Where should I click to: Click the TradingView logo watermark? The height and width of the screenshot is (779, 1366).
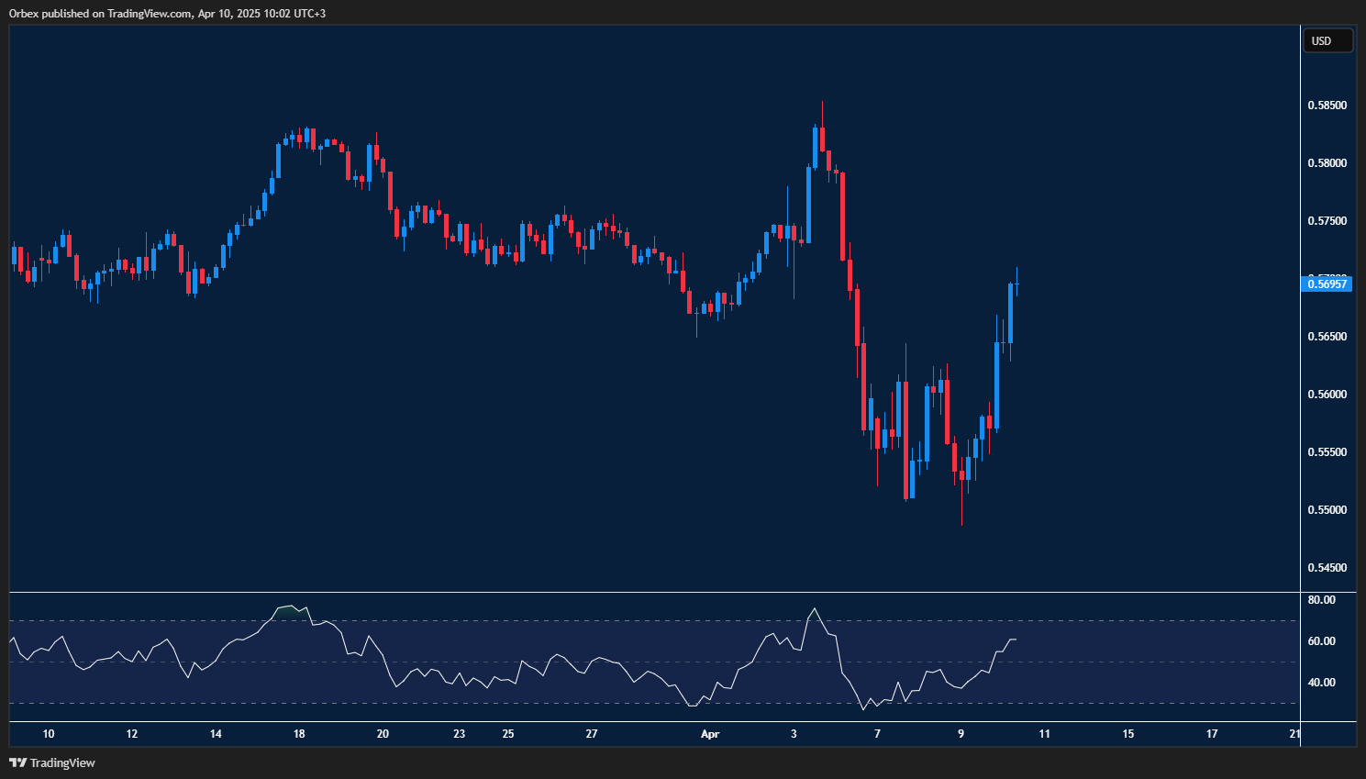(x=60, y=762)
